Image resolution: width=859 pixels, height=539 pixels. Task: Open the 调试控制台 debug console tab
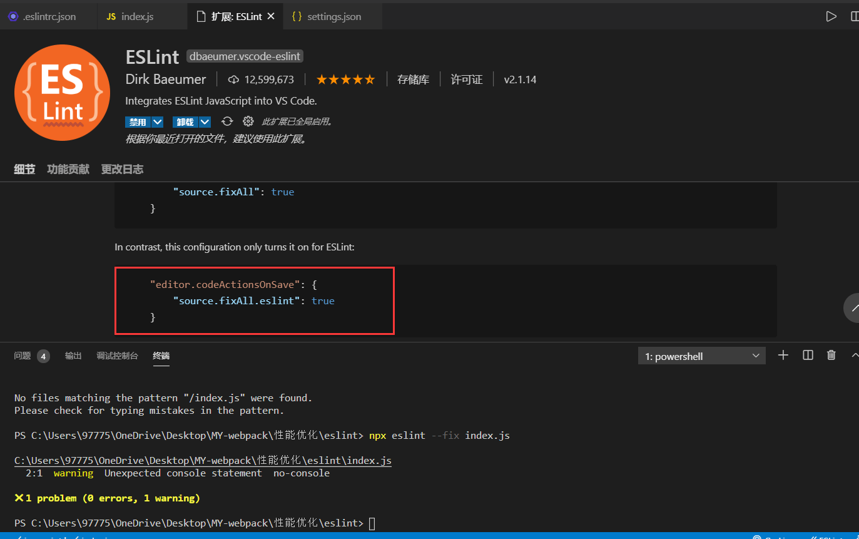117,356
